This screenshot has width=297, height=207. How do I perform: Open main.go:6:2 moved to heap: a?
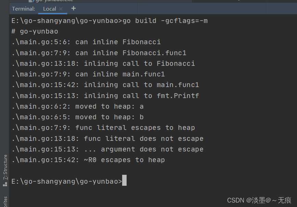click(41, 106)
